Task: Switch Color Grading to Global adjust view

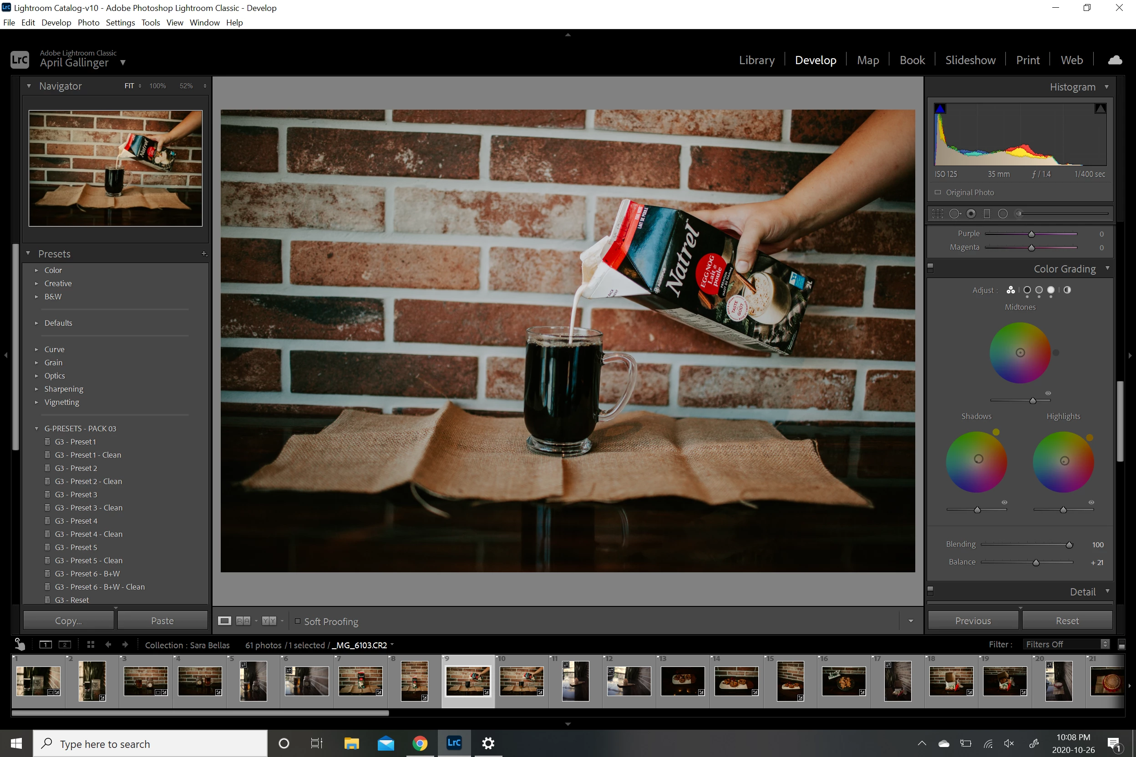Action: 1067,290
